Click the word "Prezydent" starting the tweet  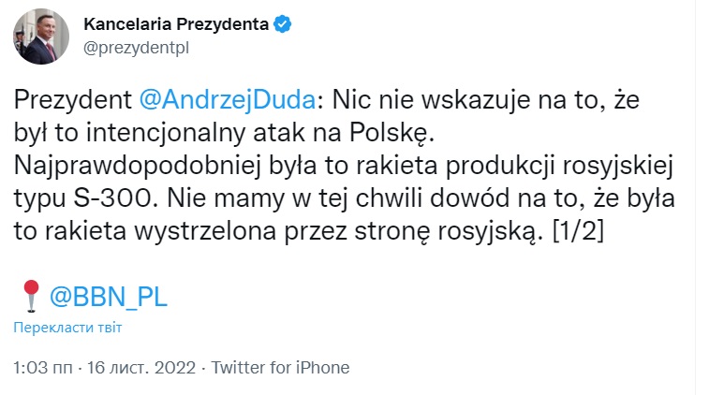coord(71,99)
